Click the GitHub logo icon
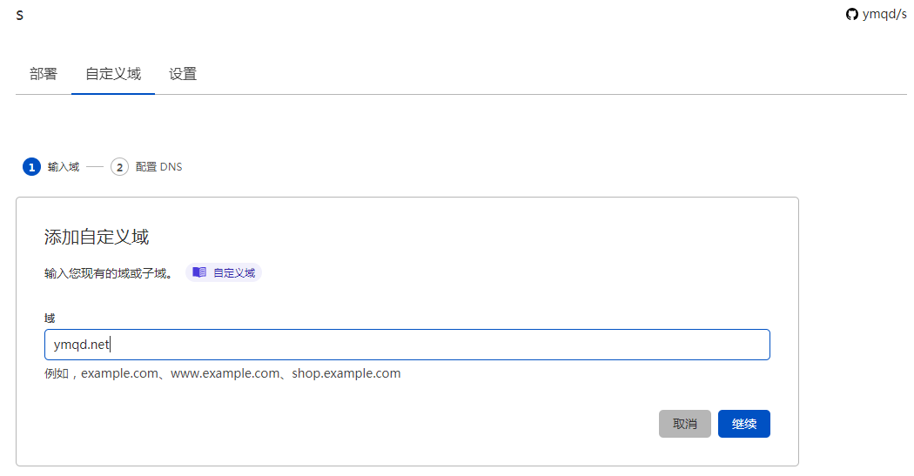 [852, 14]
